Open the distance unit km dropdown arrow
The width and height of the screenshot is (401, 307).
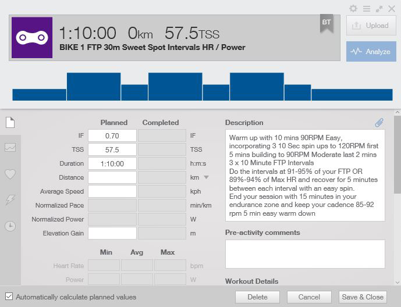[206, 177]
